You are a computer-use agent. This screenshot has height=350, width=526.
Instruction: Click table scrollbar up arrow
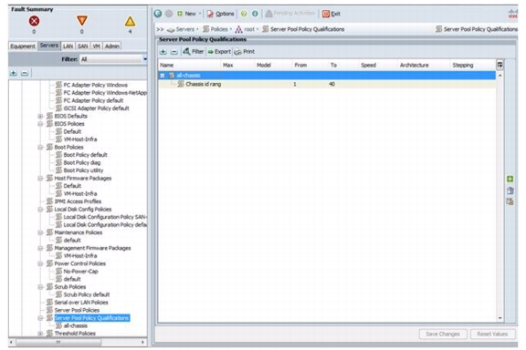coord(500,76)
